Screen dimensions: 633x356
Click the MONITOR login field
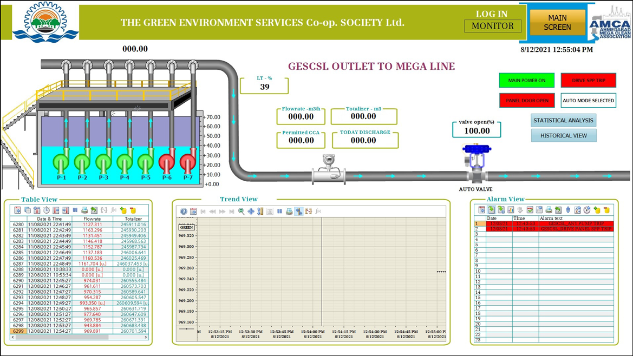(492, 26)
